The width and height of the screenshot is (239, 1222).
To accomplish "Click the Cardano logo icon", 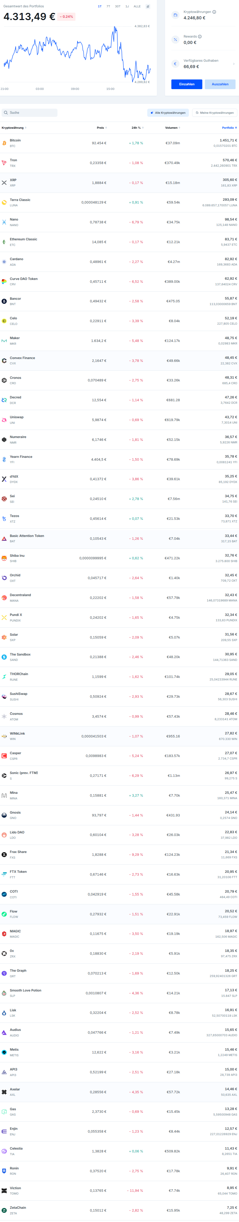I will pos(4,261).
